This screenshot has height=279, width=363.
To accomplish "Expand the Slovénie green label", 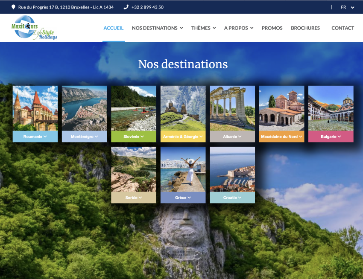I will (134, 137).
